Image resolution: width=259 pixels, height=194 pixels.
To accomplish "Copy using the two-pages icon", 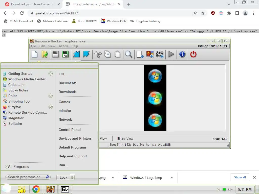I will tap(107, 54).
